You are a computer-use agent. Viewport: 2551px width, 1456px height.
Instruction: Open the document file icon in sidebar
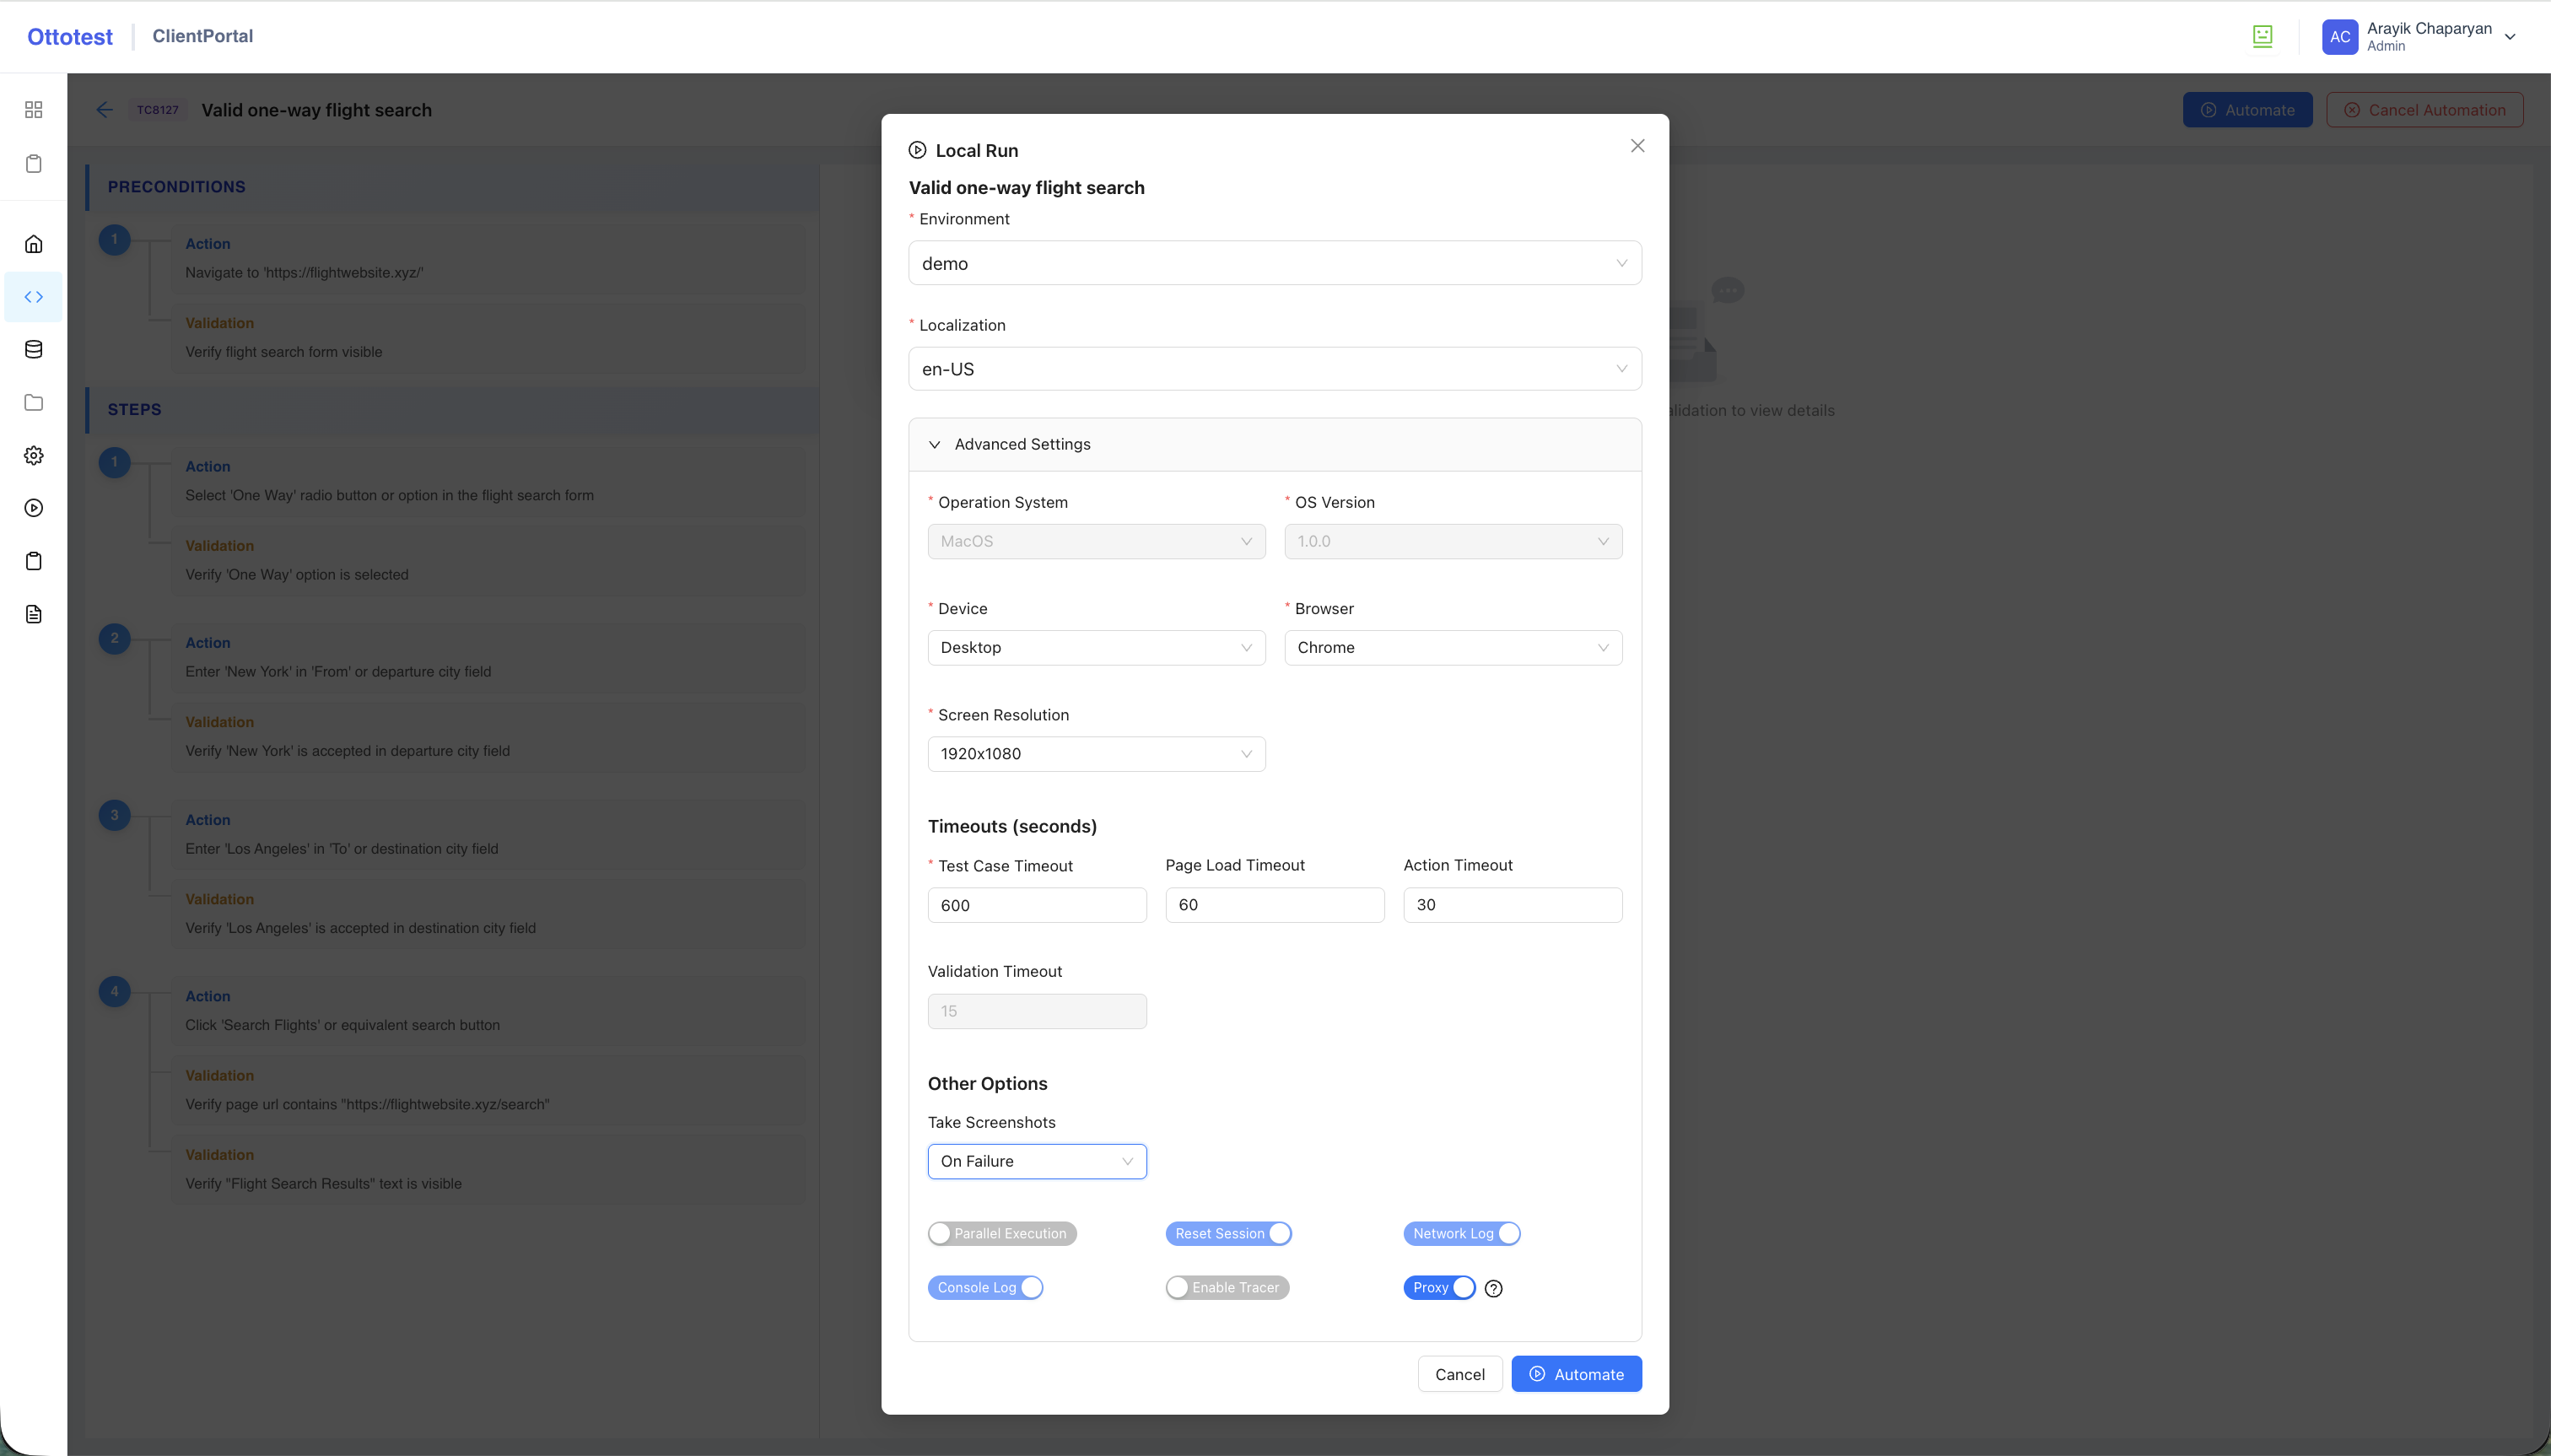pyautogui.click(x=34, y=614)
